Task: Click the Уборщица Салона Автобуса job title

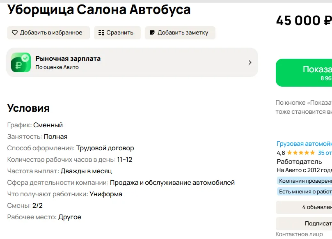Action: tap(99, 9)
